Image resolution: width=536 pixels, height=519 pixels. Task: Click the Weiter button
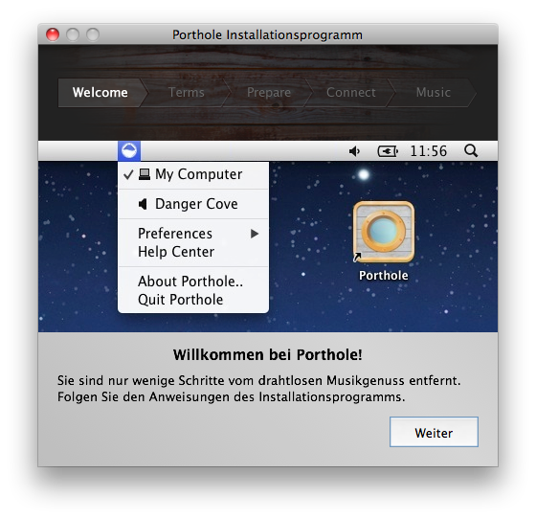coord(434,432)
